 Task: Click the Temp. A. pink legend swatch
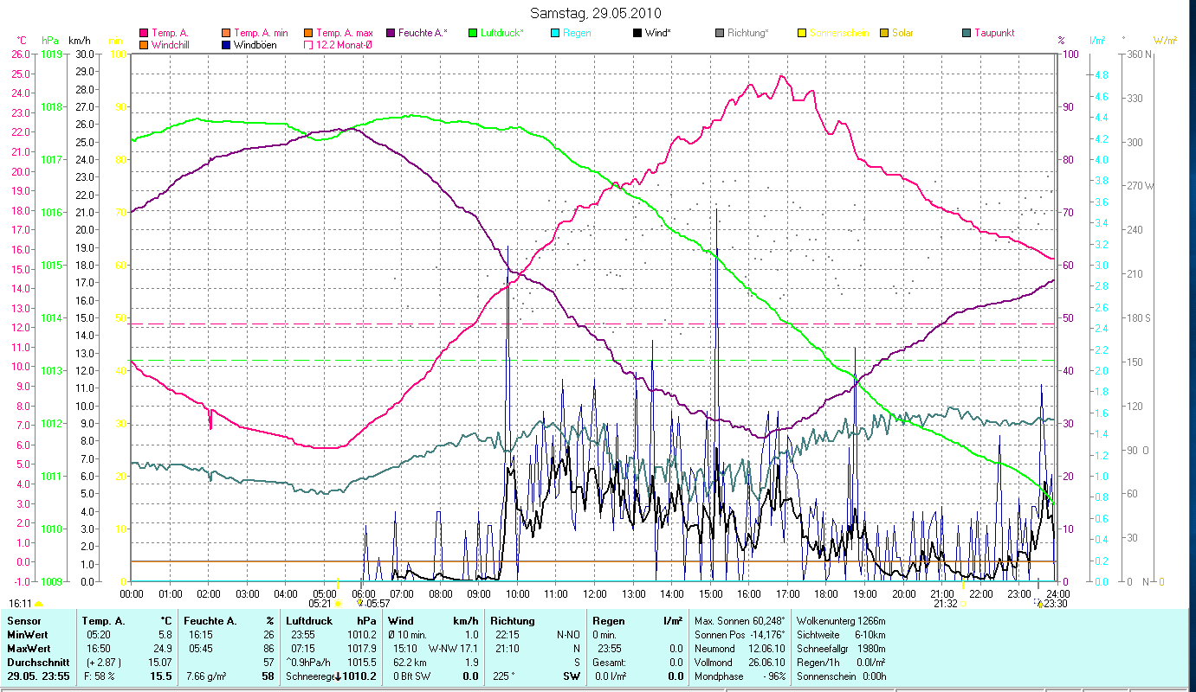[x=144, y=33]
